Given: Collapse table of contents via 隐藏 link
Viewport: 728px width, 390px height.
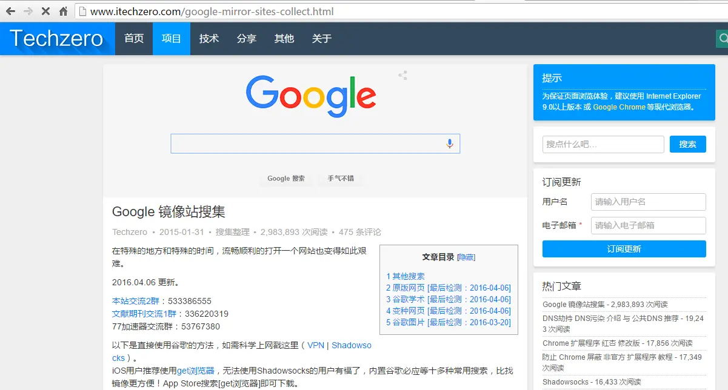Looking at the screenshot, I should [466, 257].
